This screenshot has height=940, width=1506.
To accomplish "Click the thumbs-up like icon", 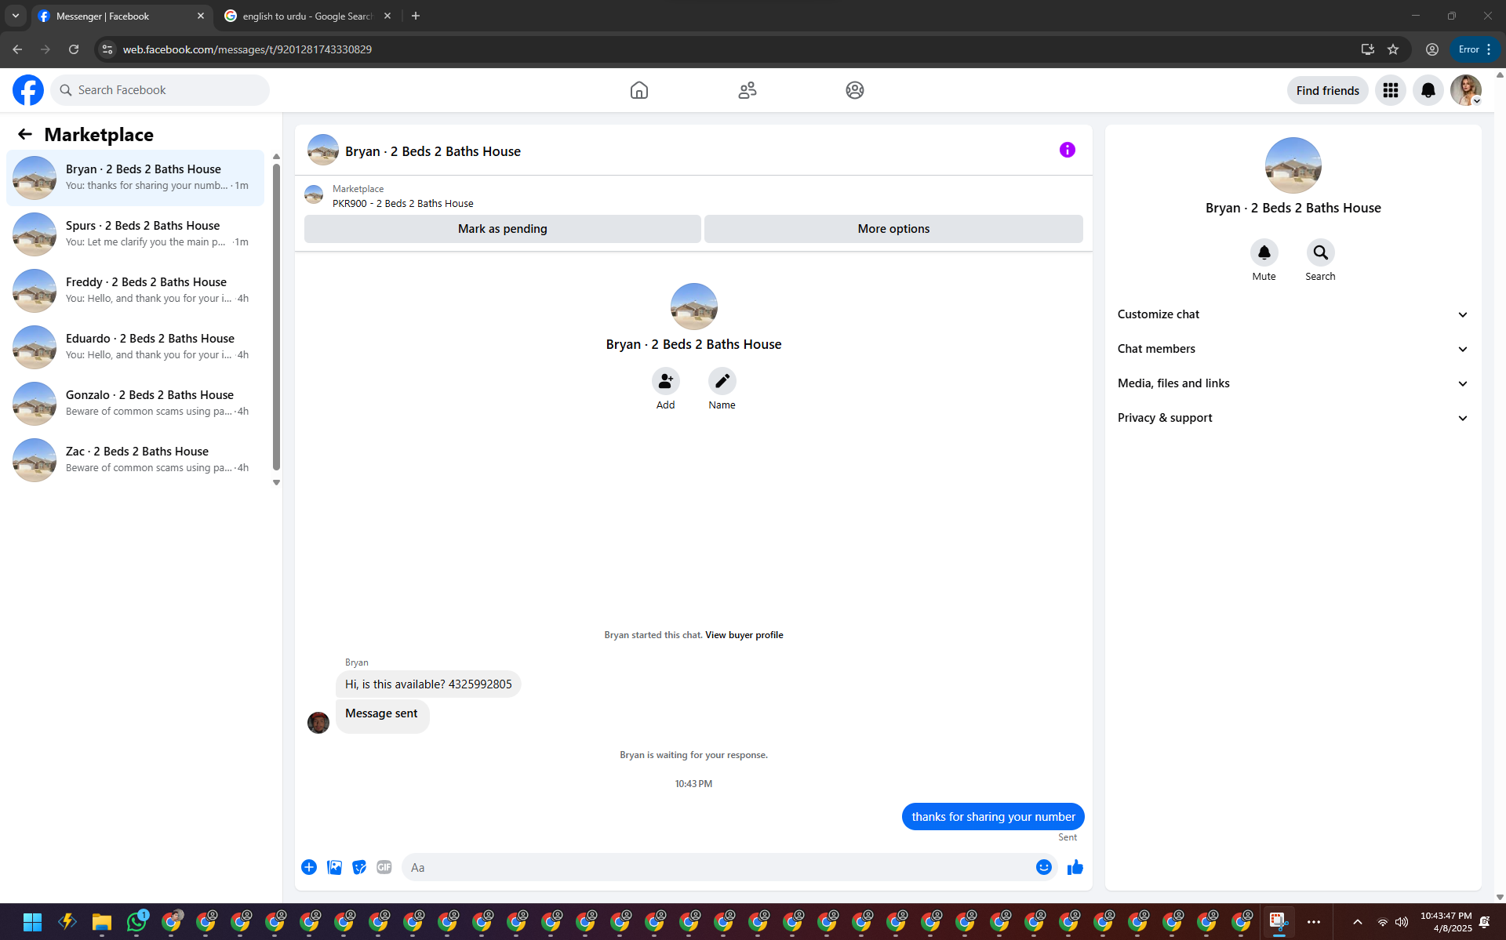I will click(x=1075, y=867).
